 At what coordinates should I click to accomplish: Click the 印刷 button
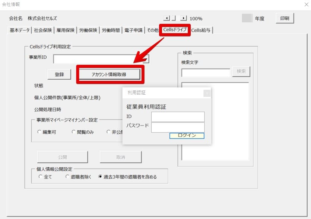(284, 18)
